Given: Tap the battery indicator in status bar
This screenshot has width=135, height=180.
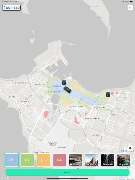Looking at the screenshot, I should click(131, 1).
